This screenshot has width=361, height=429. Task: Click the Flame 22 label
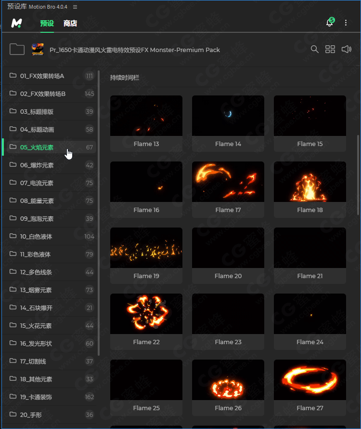pyautogui.click(x=146, y=342)
